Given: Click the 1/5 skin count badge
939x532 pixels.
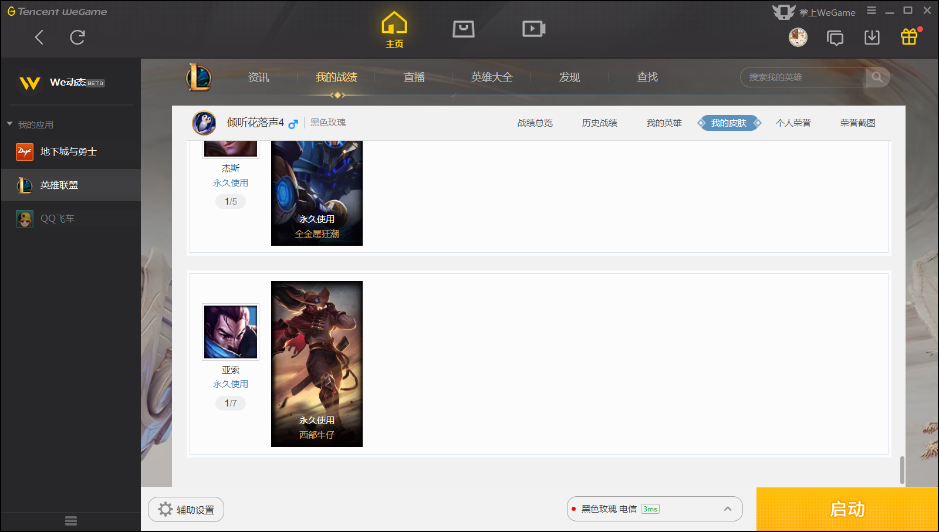Looking at the screenshot, I should click(231, 201).
